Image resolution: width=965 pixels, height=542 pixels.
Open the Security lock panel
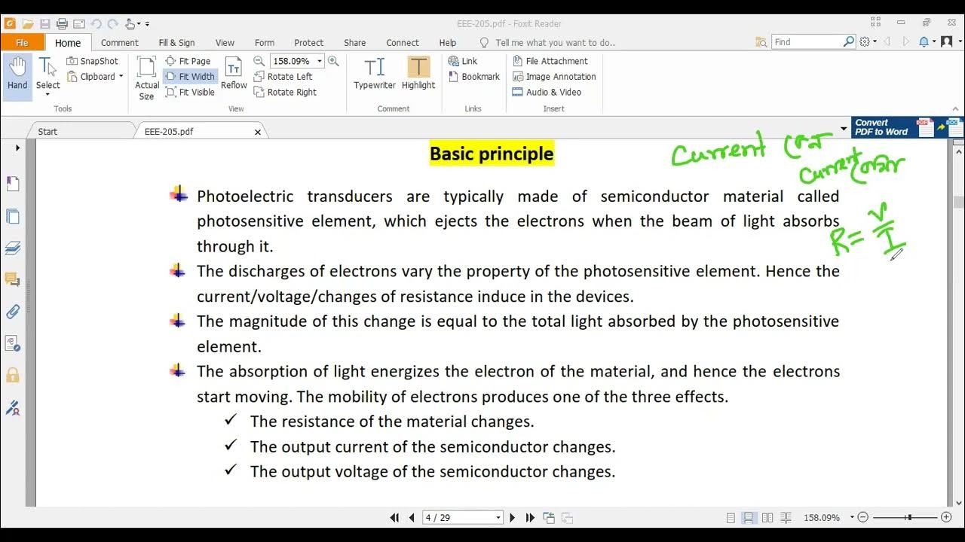tap(12, 375)
